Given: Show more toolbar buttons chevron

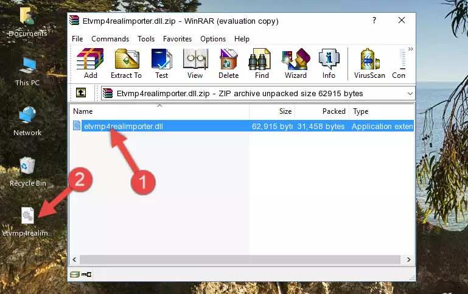Looking at the screenshot, I should click(411, 49).
